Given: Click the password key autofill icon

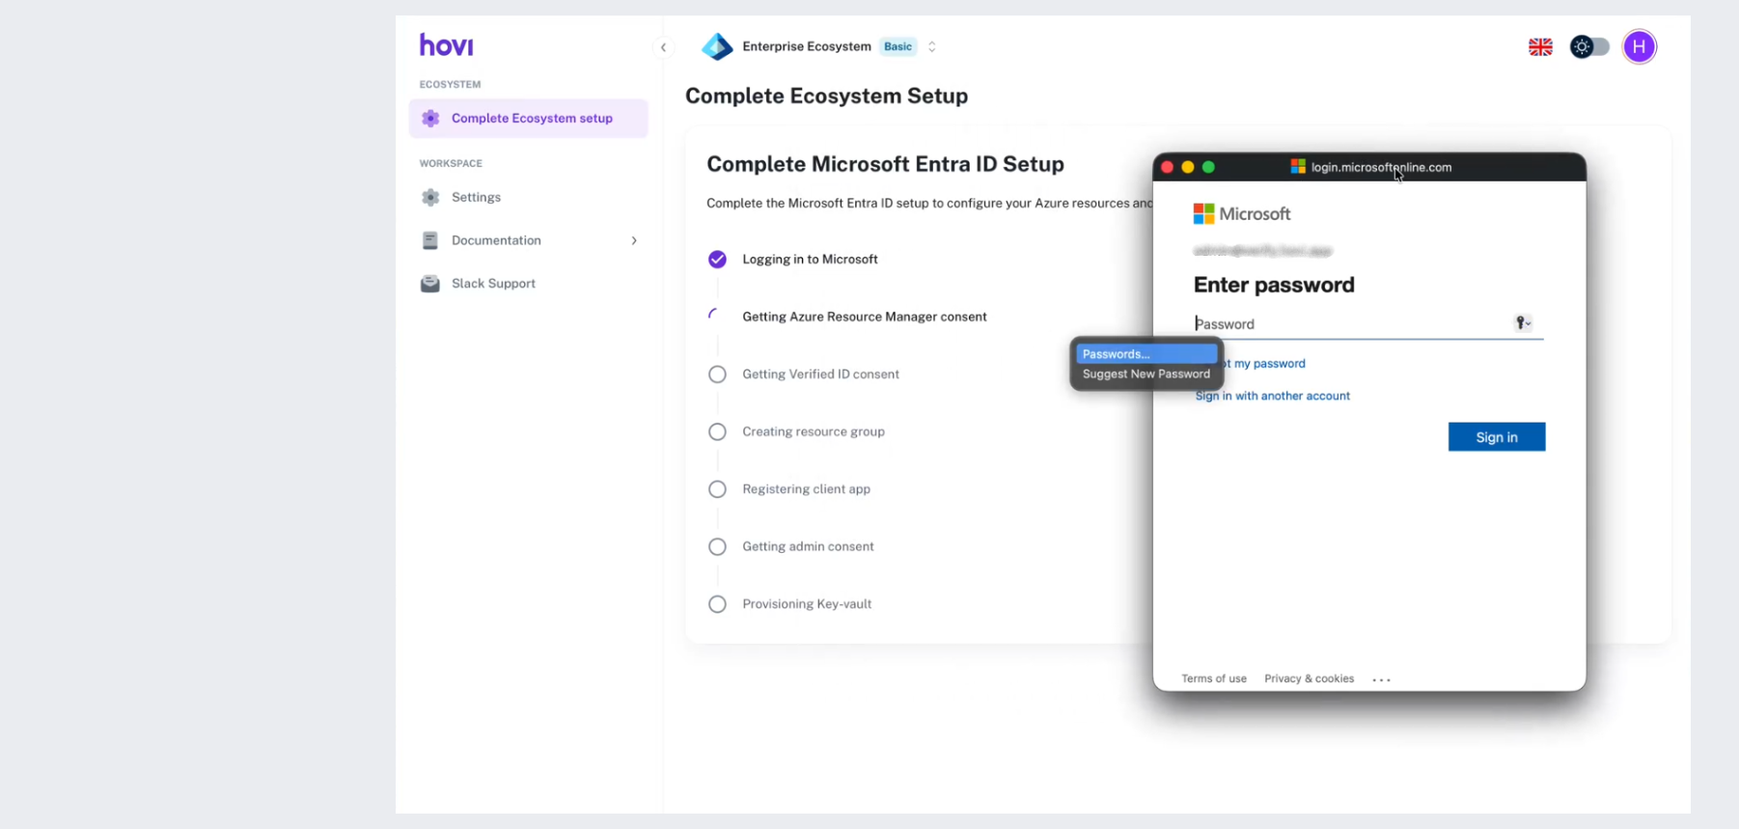Looking at the screenshot, I should pos(1522,323).
